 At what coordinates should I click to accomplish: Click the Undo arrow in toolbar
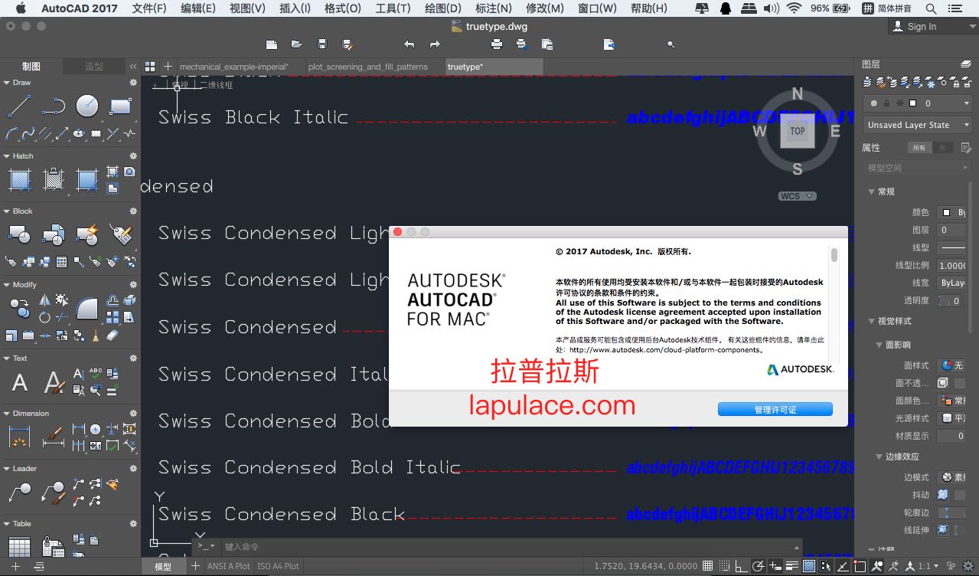[410, 44]
